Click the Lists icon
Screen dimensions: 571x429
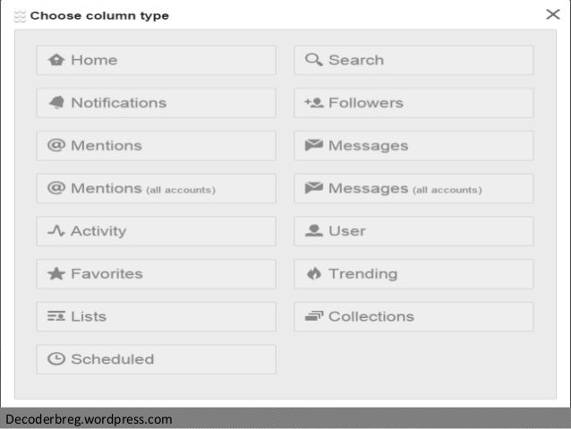coord(56,316)
